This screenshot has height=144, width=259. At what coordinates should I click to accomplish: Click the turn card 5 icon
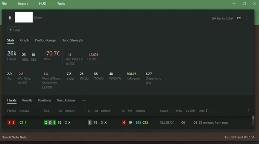pyautogui.click(x=90, y=123)
